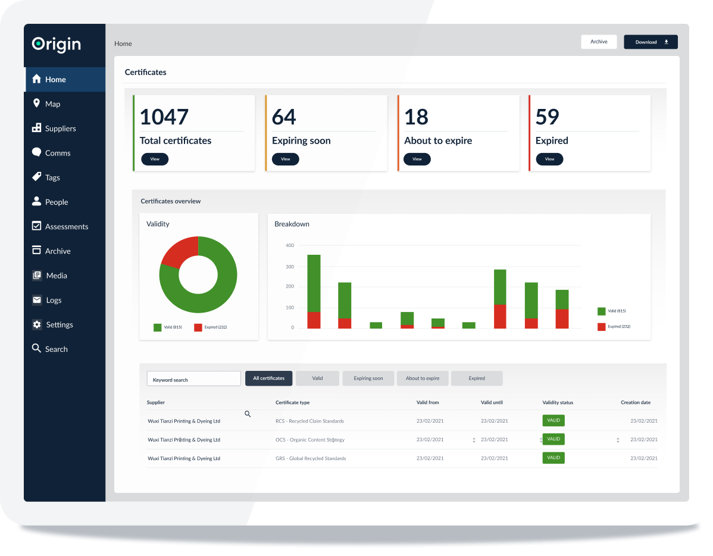This screenshot has height=556, width=713.
Task: Select the Expiring soon filter tab
Action: coord(368,378)
